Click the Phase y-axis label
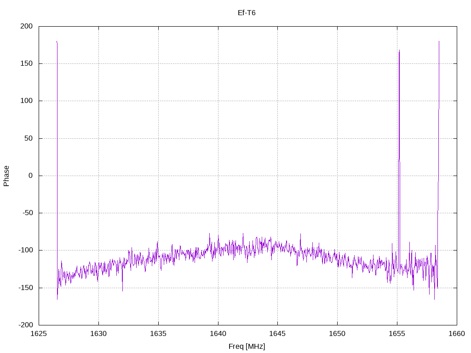 click(6, 176)
